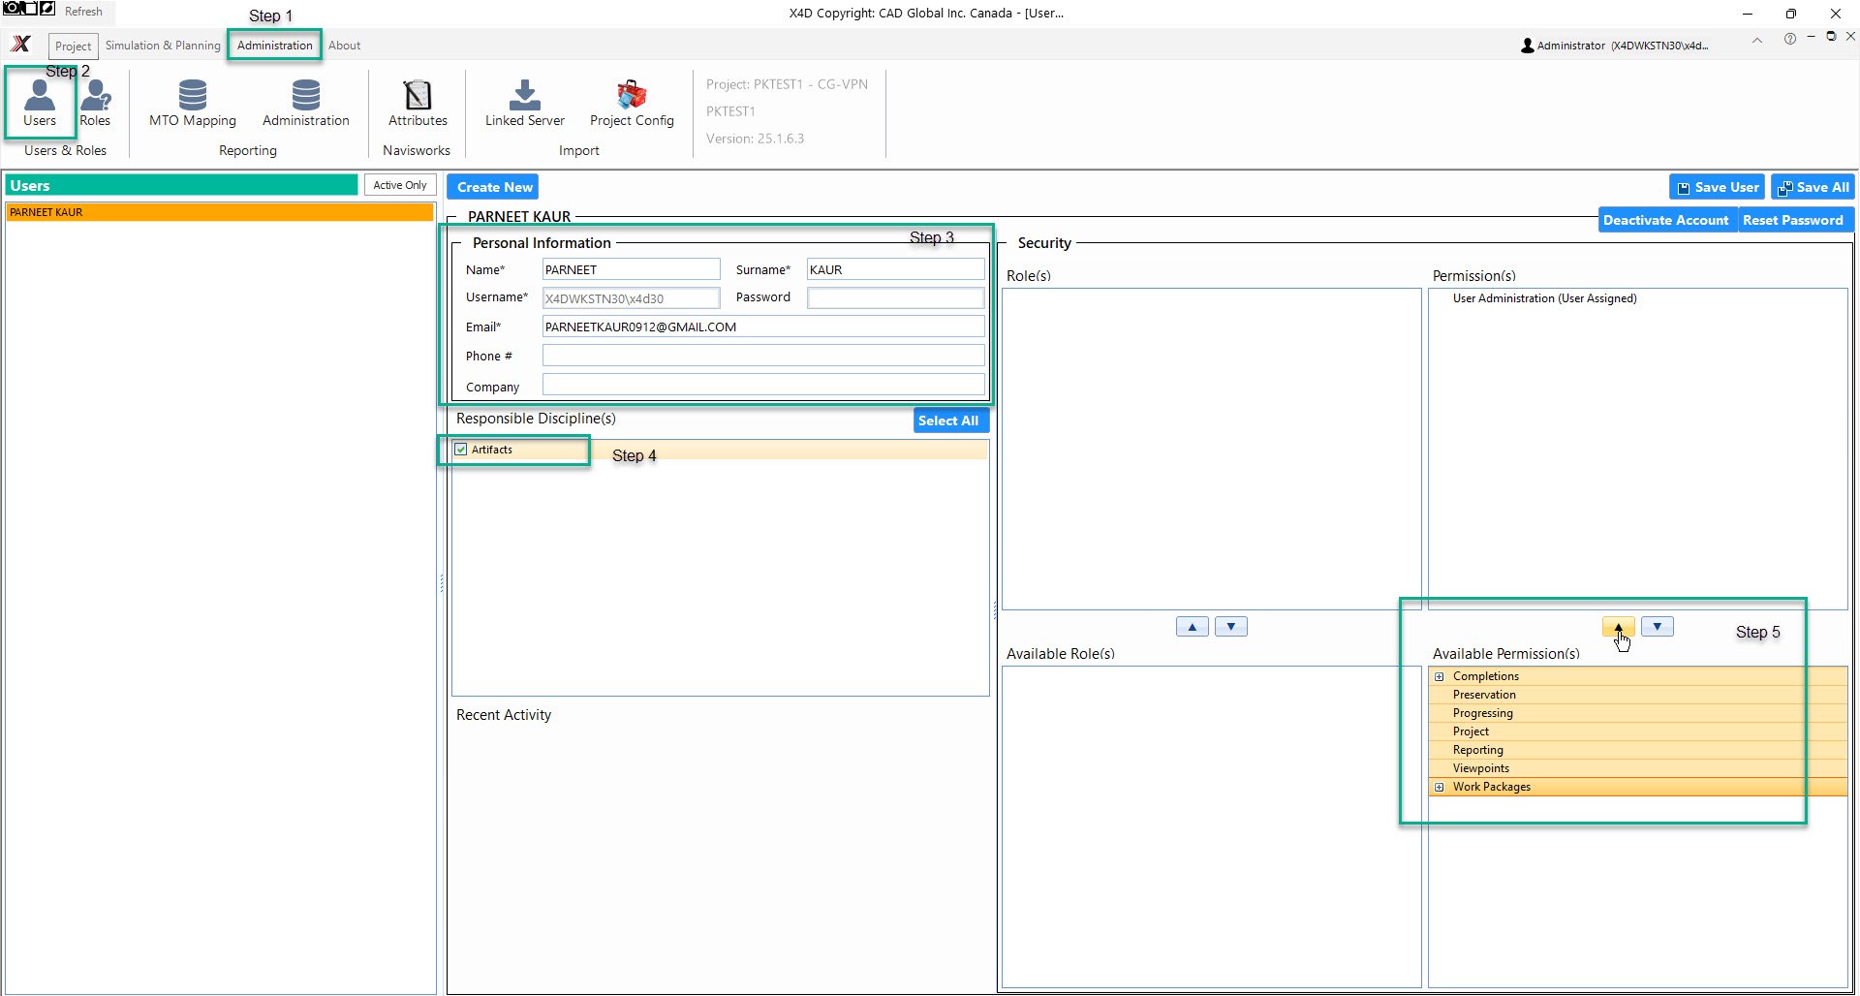This screenshot has height=996, width=1860.
Task: Click the second quick-access icon next to the camera
Action: pos(30,9)
